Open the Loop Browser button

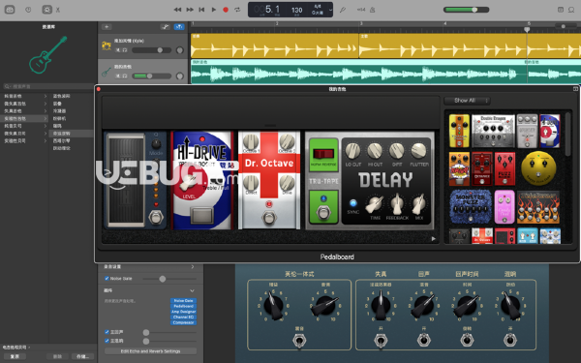[x=571, y=10]
